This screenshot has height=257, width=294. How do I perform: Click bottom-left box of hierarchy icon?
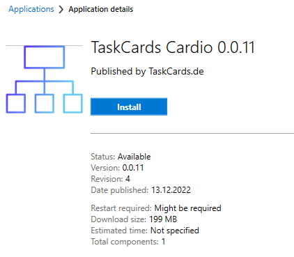(16, 103)
